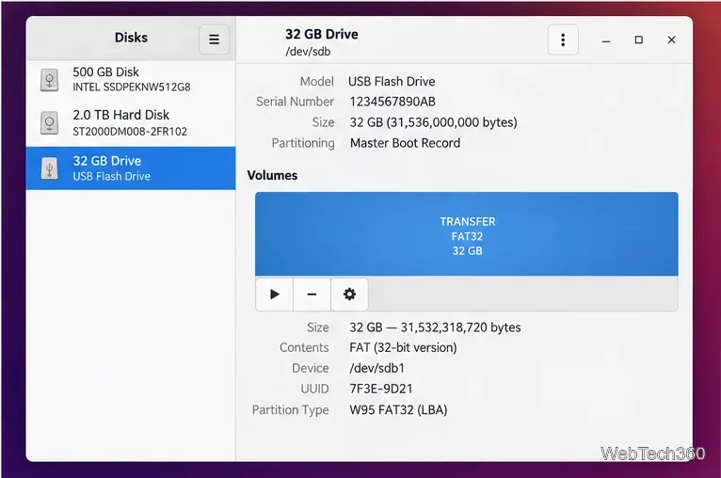Select 32 GB Drive sidebar entry
This screenshot has height=478, width=721.
point(131,168)
